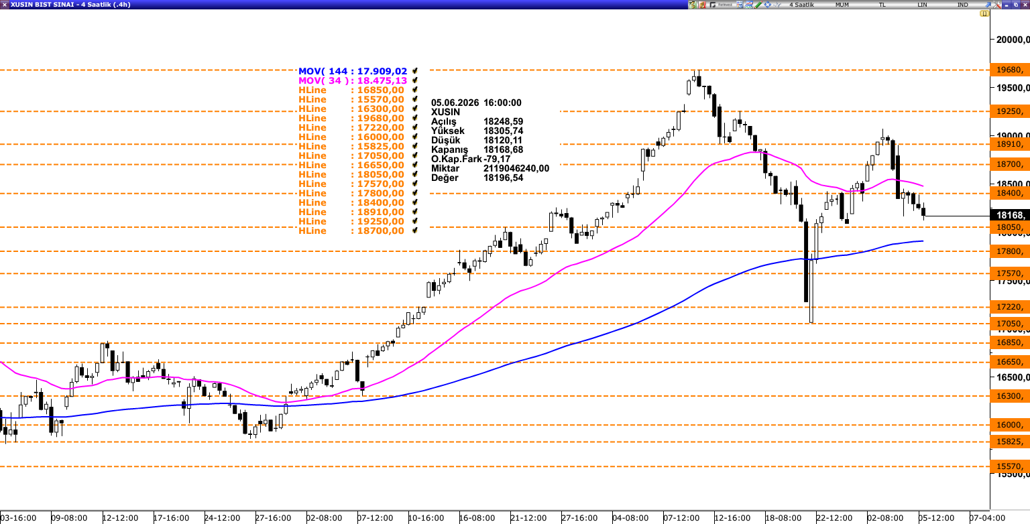The height and width of the screenshot is (524, 1030).
Task: Click the TL currency option in toolbar
Action: pos(882,5)
